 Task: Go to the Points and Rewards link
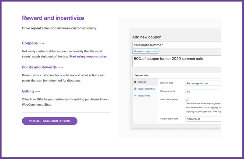pos(39,67)
